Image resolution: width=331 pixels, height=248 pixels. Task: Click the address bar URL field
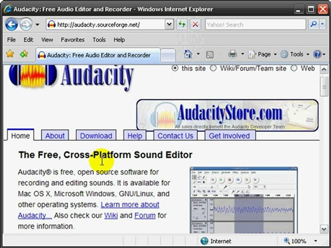[x=106, y=25]
